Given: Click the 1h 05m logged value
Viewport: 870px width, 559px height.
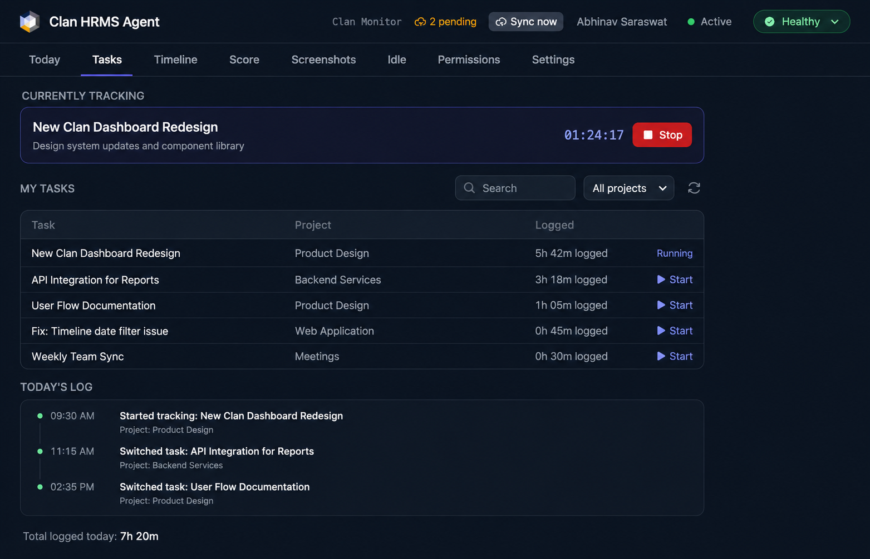Looking at the screenshot, I should tap(571, 305).
